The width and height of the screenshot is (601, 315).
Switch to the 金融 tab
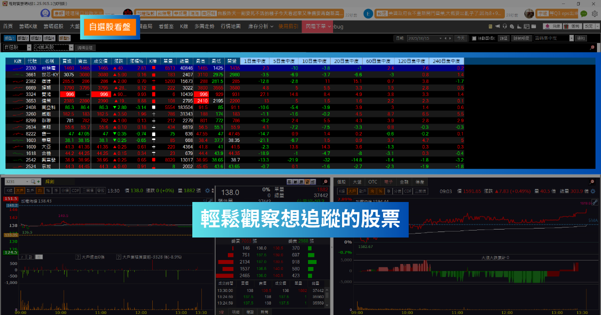click(x=404, y=181)
